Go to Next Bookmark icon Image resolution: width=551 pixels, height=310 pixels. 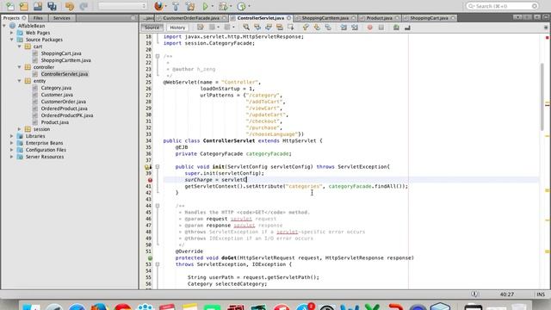pos(317,28)
